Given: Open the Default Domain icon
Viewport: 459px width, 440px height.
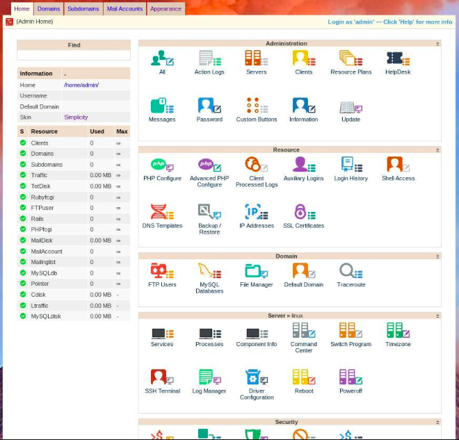Looking at the screenshot, I should (x=303, y=271).
